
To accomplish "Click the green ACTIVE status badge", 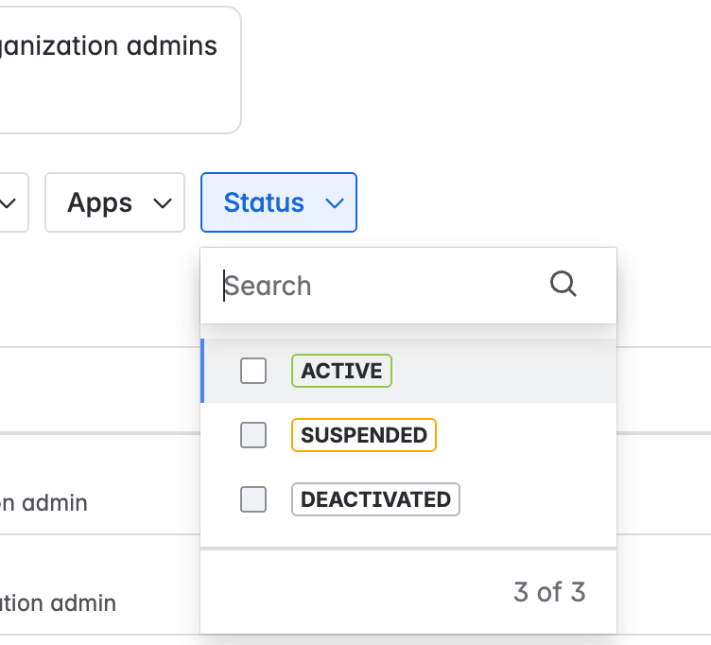I will (341, 371).
